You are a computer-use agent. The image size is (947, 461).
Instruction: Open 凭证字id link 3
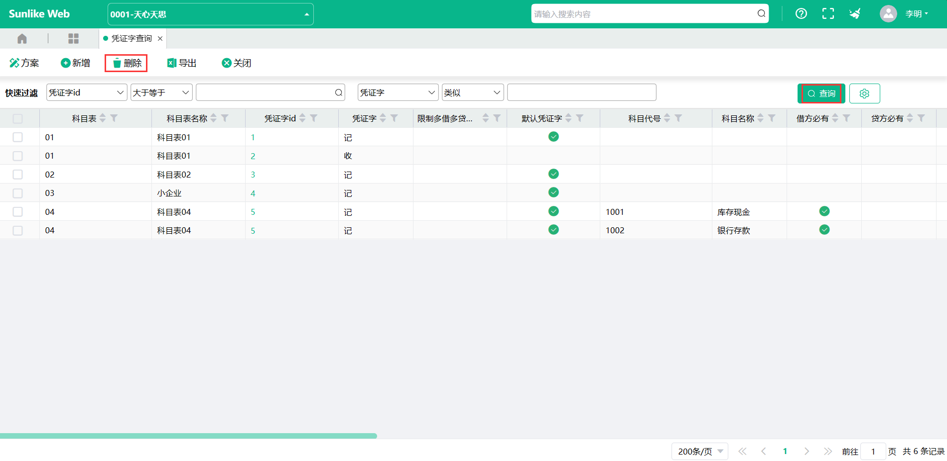[253, 175]
